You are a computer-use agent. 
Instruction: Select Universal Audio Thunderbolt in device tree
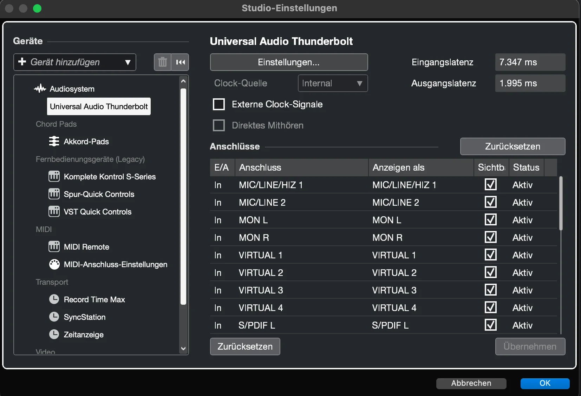tap(99, 106)
